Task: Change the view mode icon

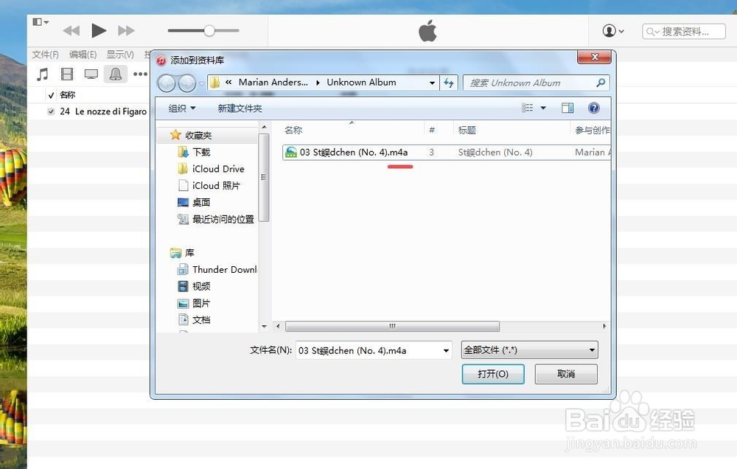Action: pyautogui.click(x=528, y=108)
